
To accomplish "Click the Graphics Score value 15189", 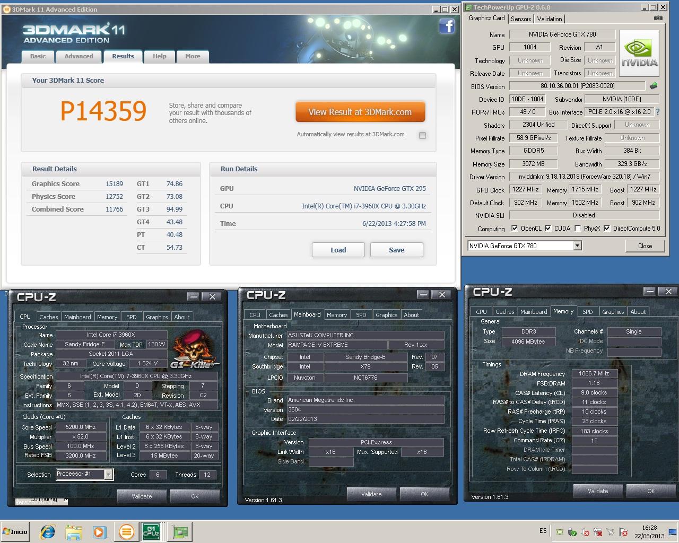I will 114,184.
